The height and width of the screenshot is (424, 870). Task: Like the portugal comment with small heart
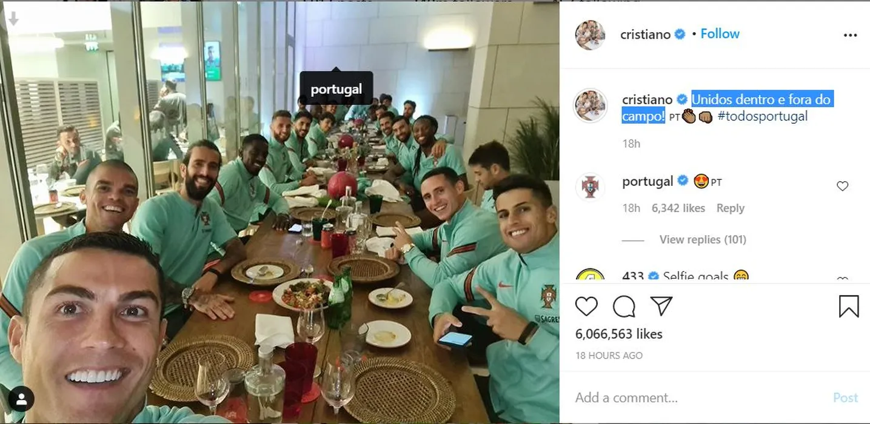click(x=842, y=186)
